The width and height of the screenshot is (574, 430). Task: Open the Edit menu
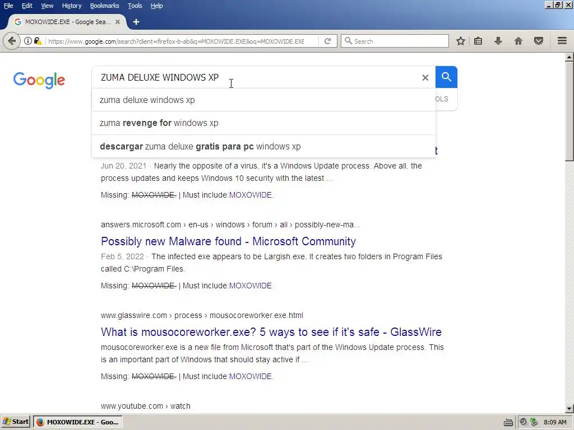pos(27,6)
